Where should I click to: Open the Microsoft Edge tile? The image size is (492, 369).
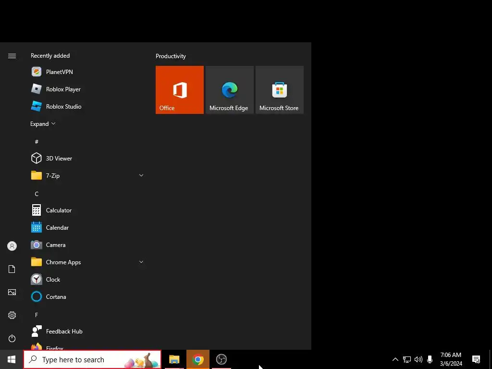pyautogui.click(x=229, y=90)
